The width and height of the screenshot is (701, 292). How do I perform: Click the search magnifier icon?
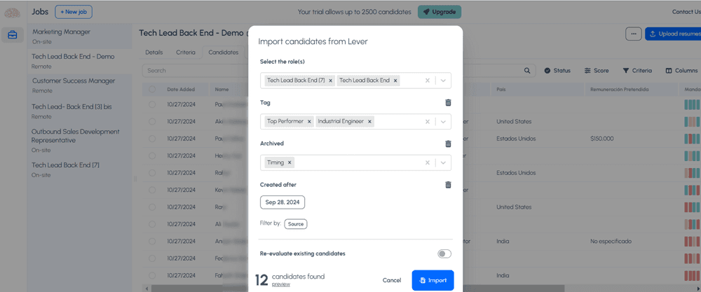pyautogui.click(x=528, y=71)
